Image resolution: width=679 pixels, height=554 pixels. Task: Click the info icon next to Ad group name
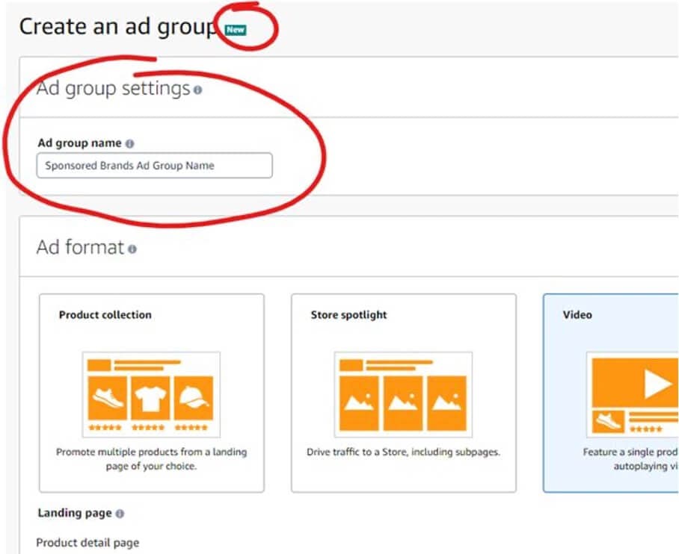click(x=129, y=143)
